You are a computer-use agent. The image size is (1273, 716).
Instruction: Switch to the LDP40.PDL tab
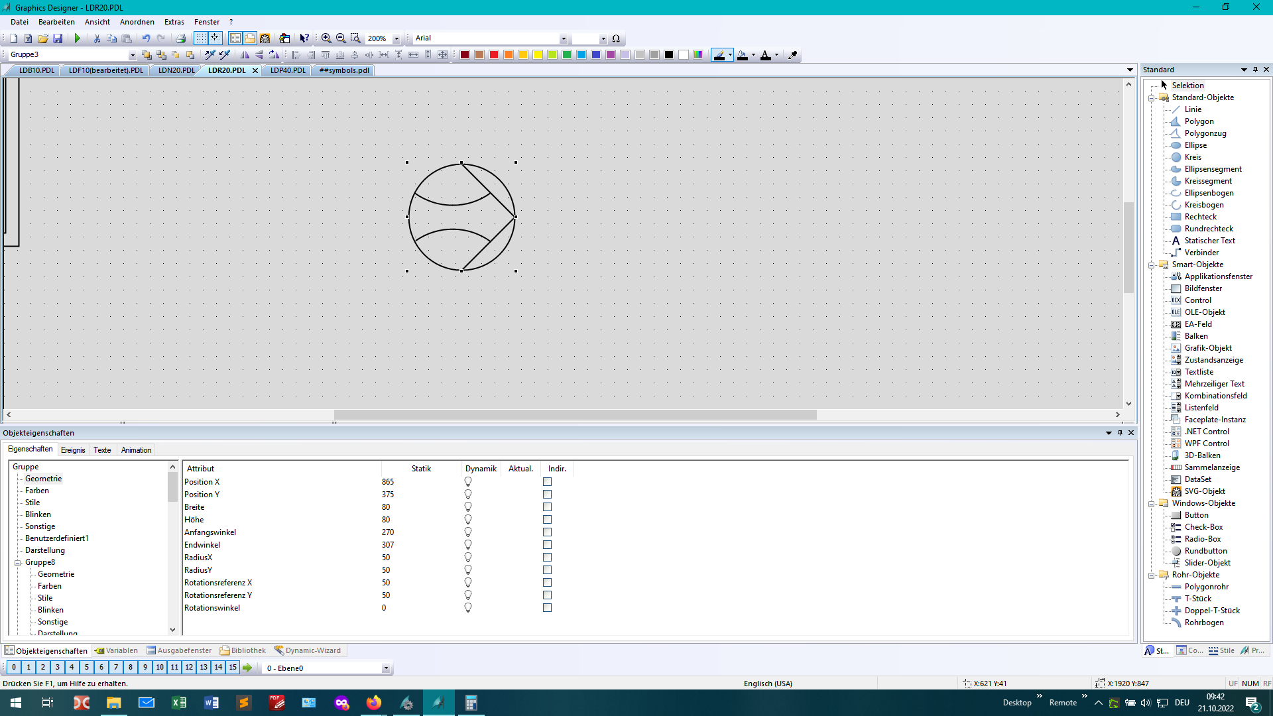point(288,70)
